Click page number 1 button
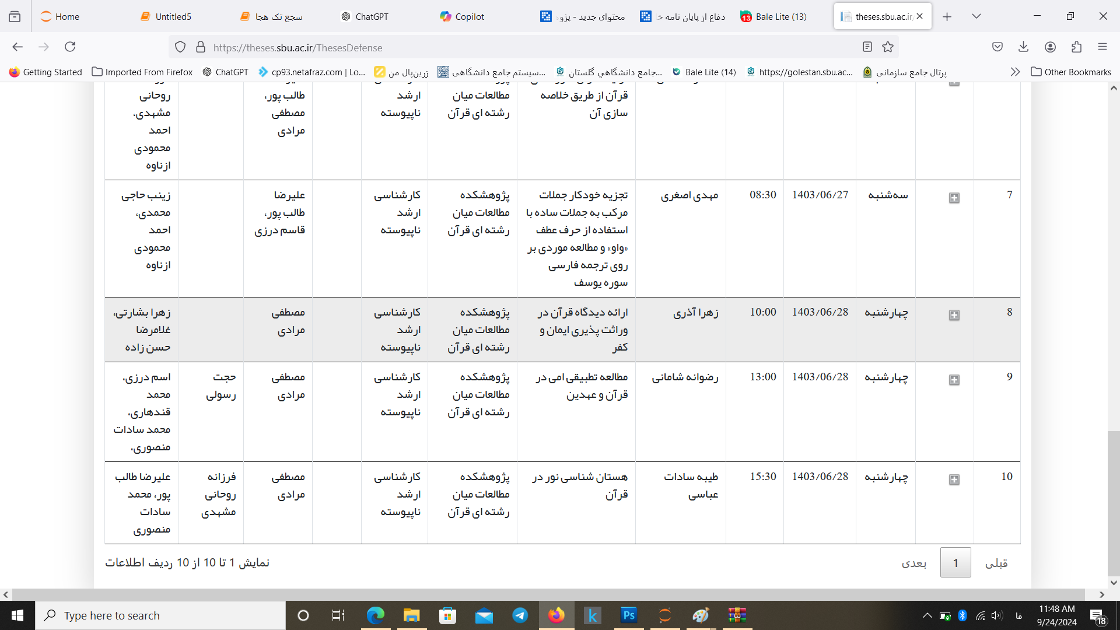Image resolution: width=1120 pixels, height=630 pixels. click(x=955, y=563)
